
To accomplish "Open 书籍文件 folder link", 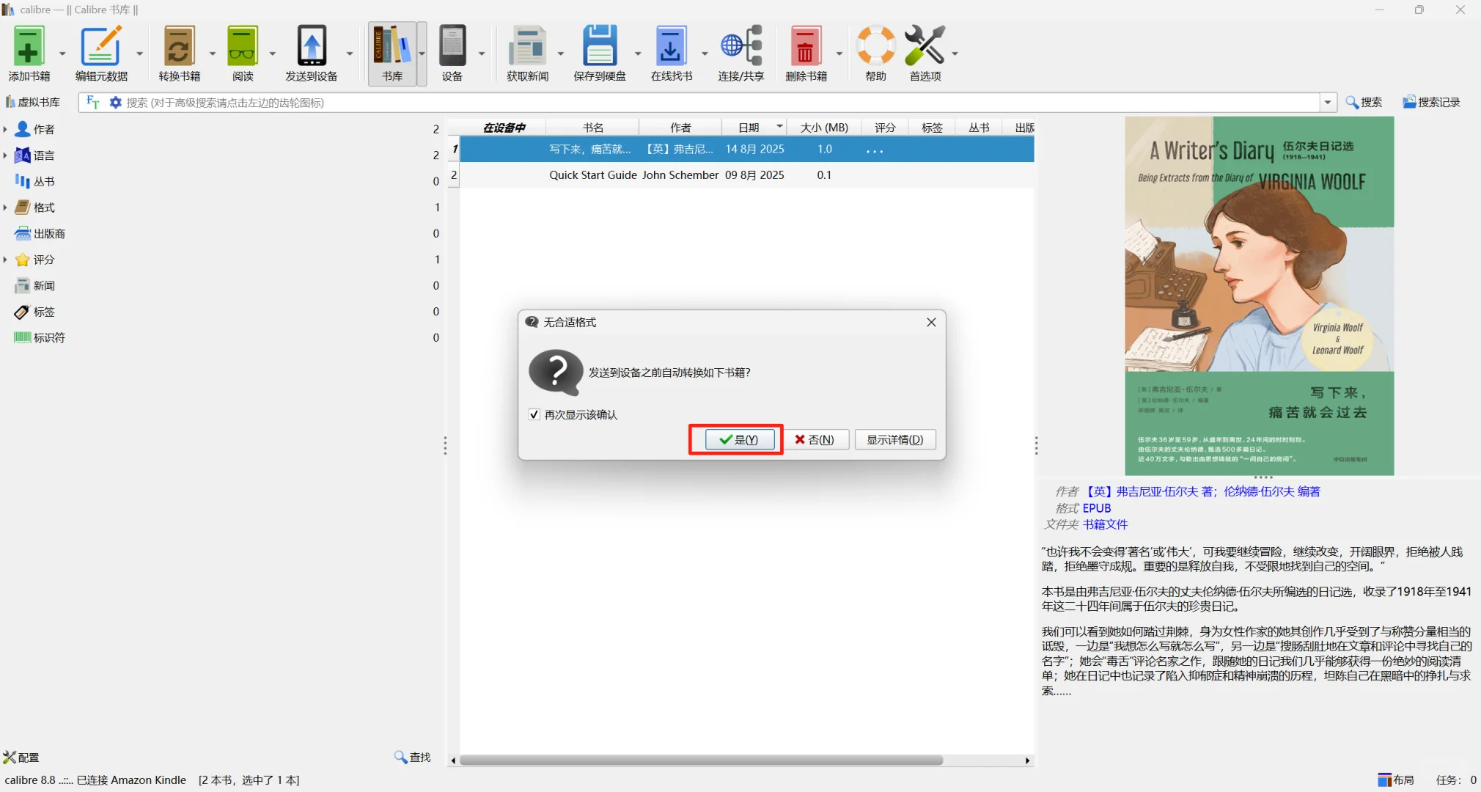I will coord(1106,524).
